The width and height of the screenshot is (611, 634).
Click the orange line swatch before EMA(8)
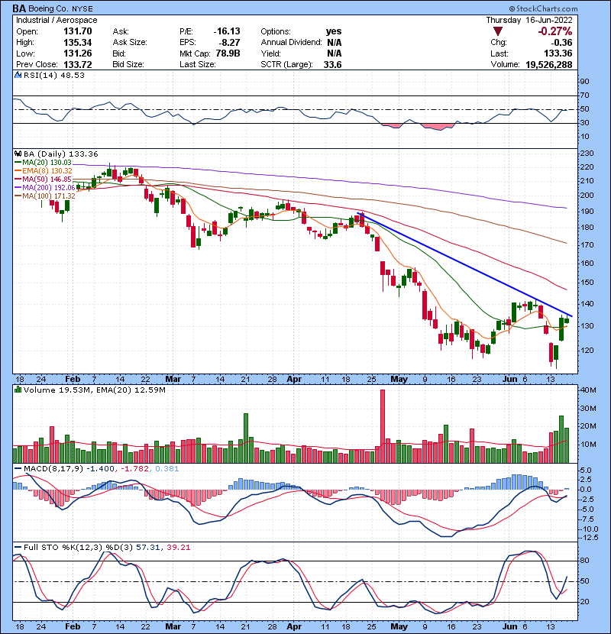(x=18, y=171)
